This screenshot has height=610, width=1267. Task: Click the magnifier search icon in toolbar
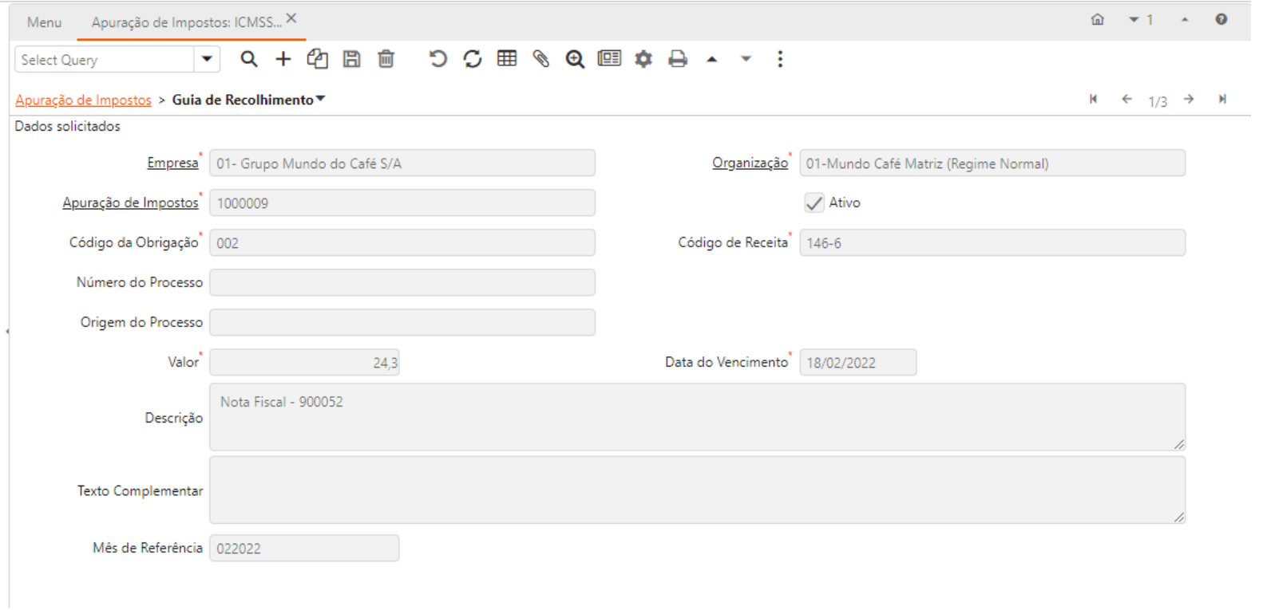click(249, 59)
